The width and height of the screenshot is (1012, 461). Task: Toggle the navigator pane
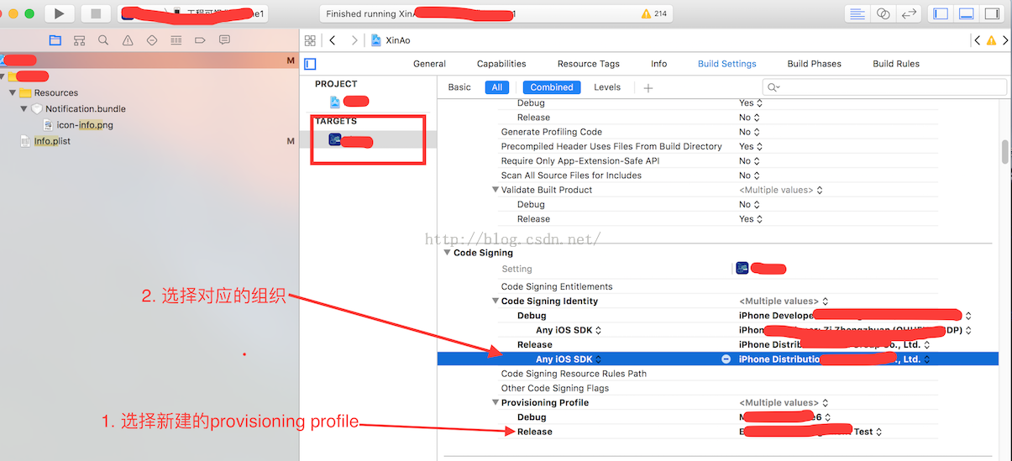[x=941, y=13]
